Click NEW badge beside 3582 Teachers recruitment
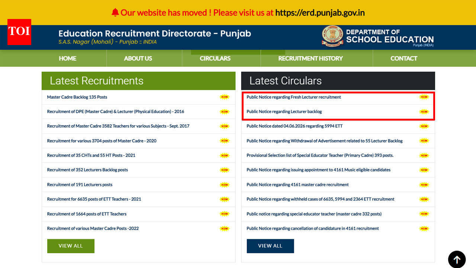The height and width of the screenshot is (268, 476). click(225, 126)
